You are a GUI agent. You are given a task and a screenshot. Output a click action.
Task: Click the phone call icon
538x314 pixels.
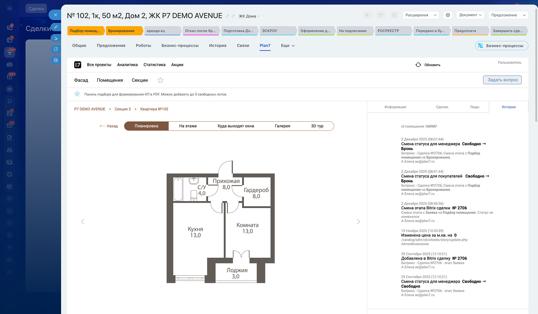pos(367,15)
